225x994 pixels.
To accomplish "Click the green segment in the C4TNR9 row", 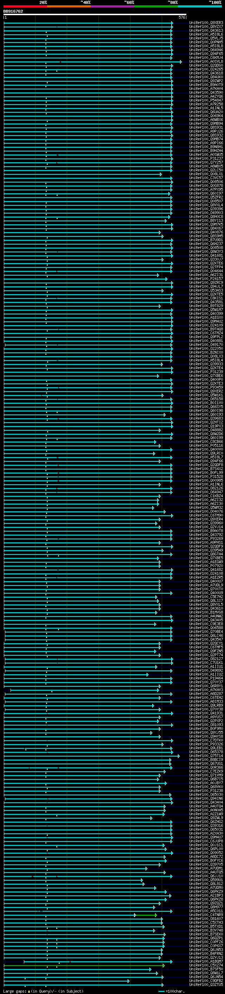I will (x=146, y=915).
